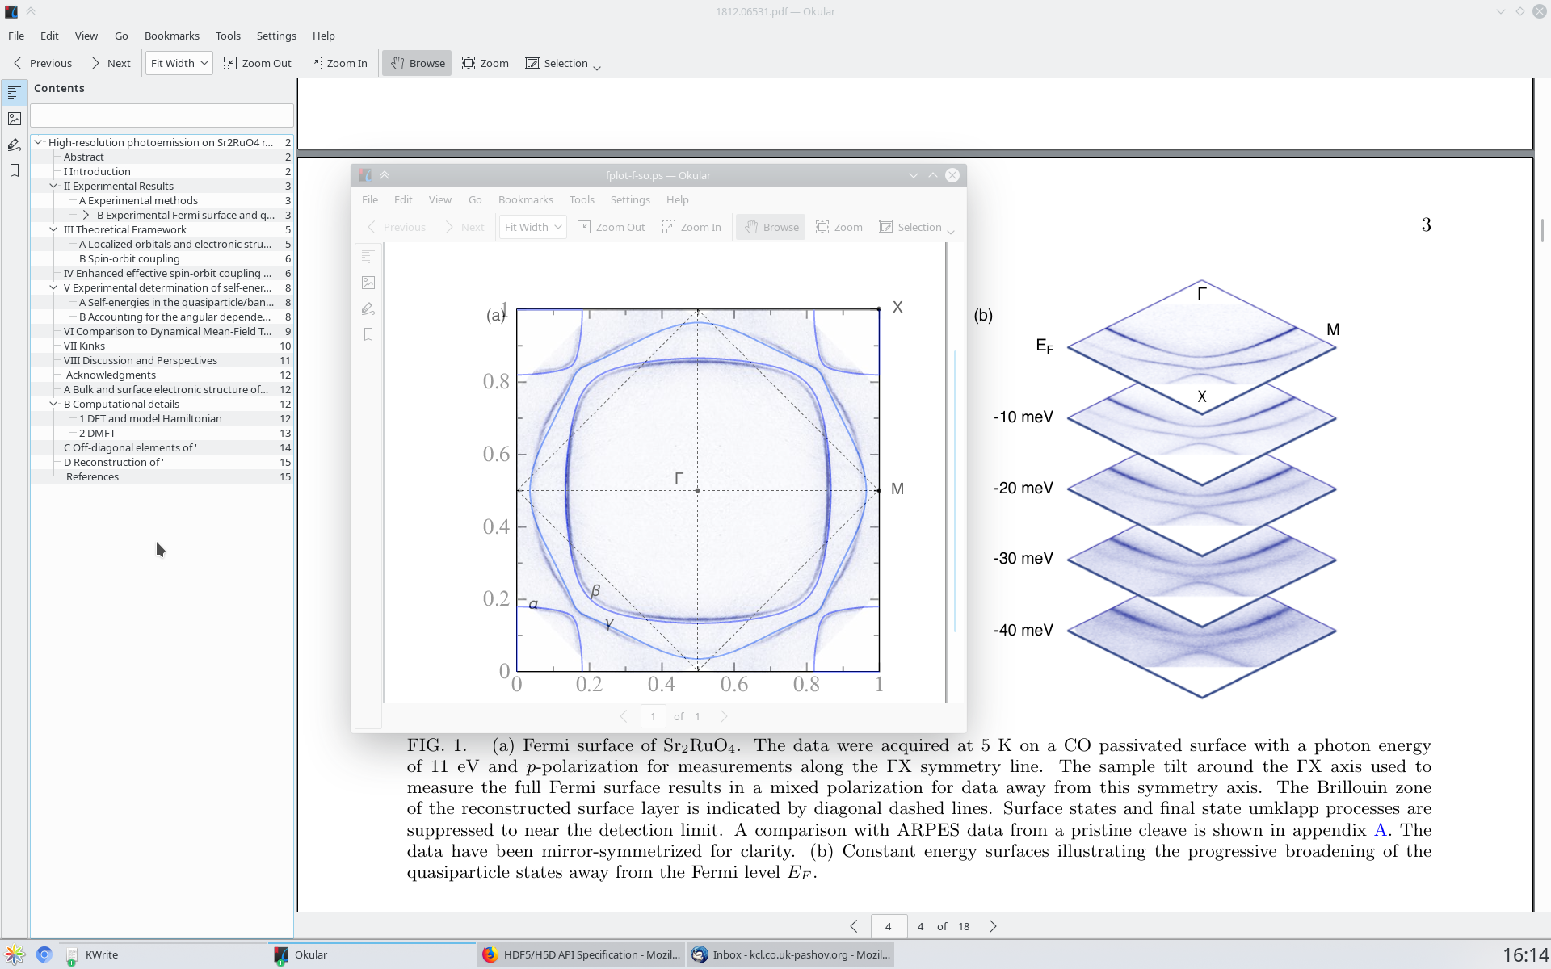The image size is (1551, 969).
Task: Follow the appendix A link in caption
Action: [1380, 830]
